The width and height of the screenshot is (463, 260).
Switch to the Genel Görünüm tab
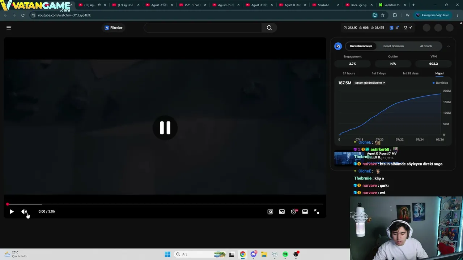[x=394, y=46]
